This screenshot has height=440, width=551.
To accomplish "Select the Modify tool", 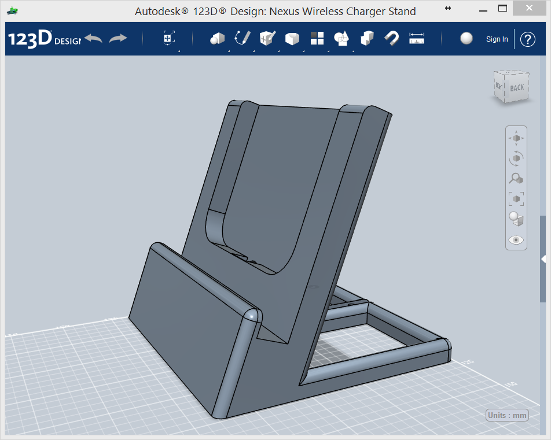I will [291, 38].
